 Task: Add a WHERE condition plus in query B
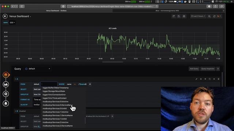pyautogui.click(x=112, y=116)
